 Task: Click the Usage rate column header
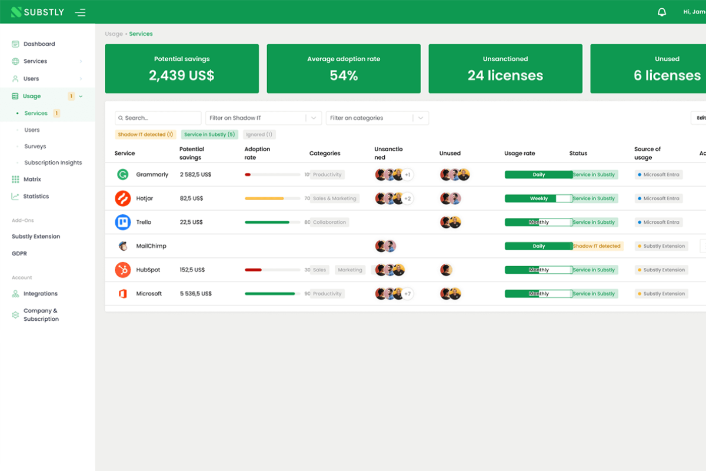coord(519,153)
